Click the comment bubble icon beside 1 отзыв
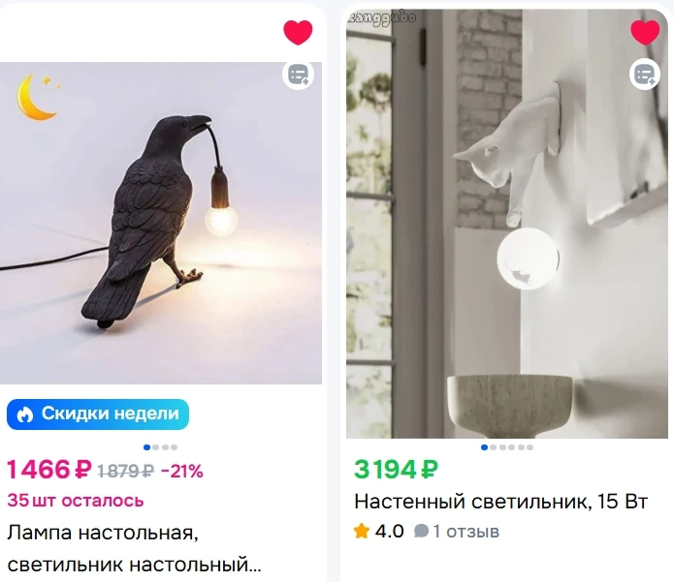 point(421,532)
